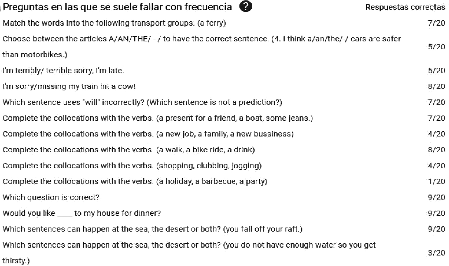Open the 'a ferry' transport groups question
The height and width of the screenshot is (266, 449).
(x=114, y=23)
